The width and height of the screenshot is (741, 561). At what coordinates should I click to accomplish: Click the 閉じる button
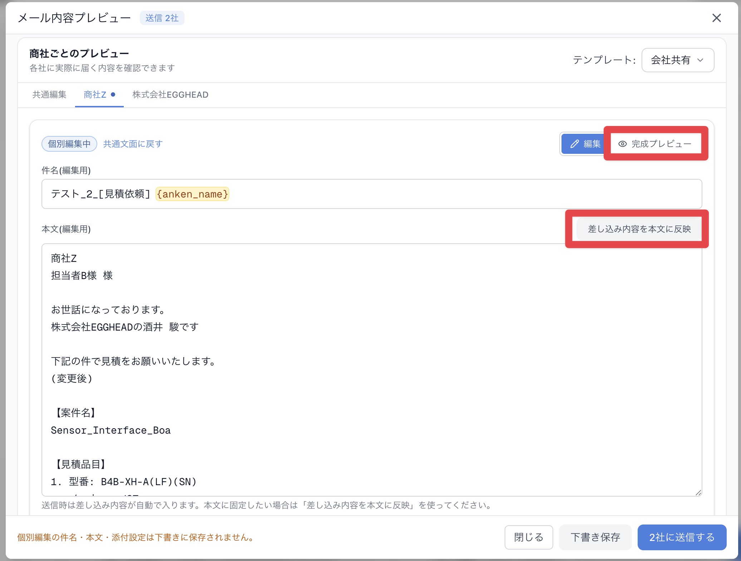(x=529, y=537)
